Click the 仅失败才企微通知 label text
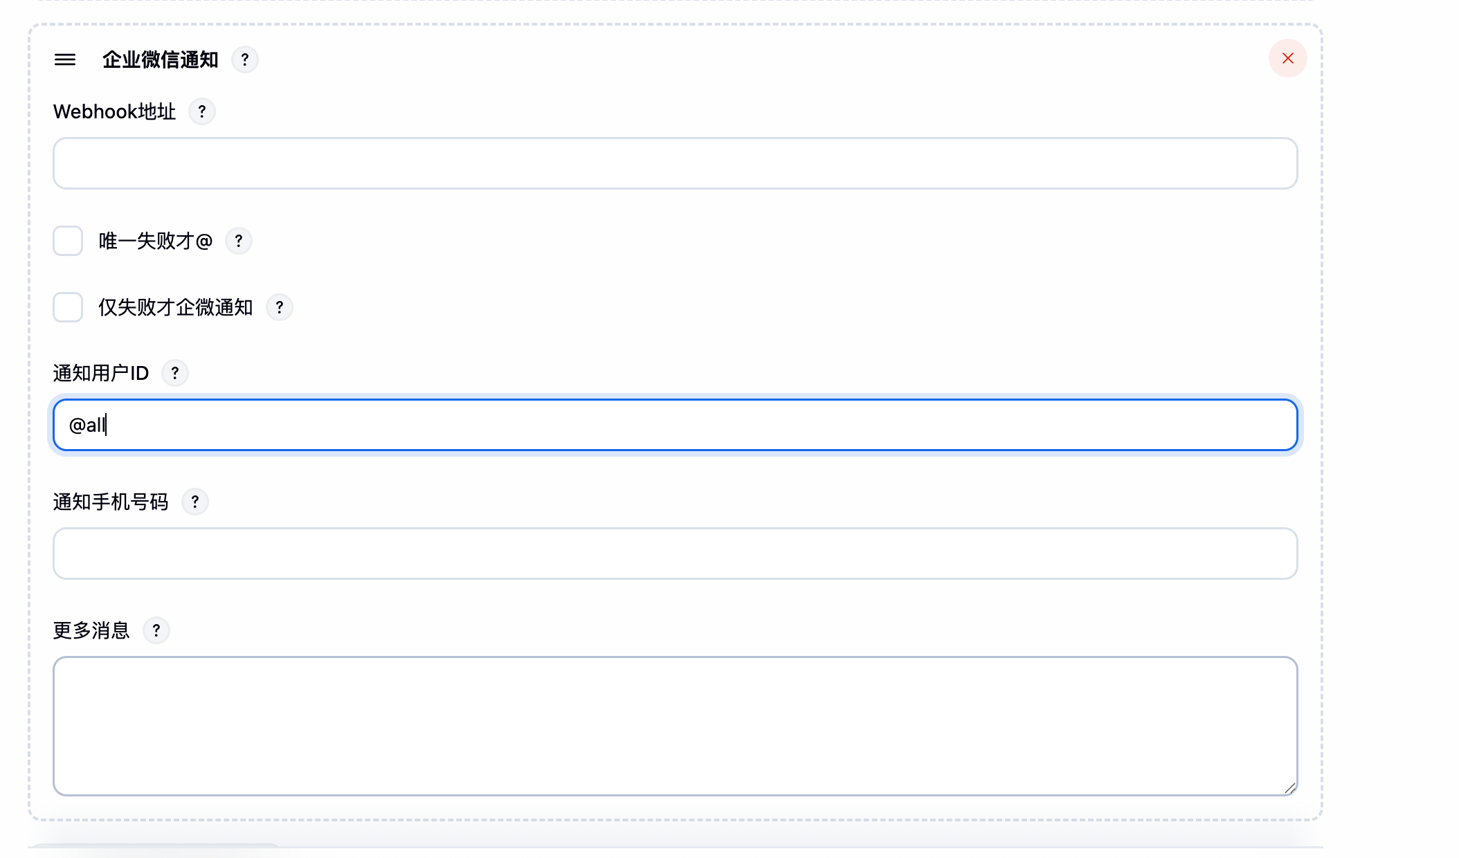 (x=175, y=307)
